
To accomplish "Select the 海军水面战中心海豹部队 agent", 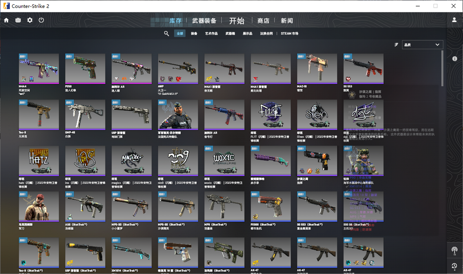I will coord(363,161).
